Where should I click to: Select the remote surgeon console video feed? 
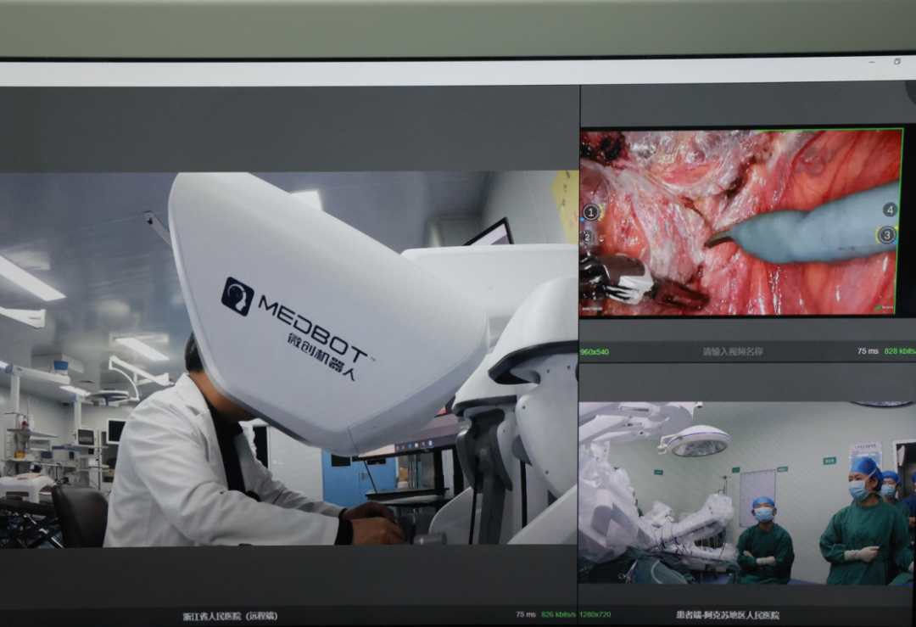[x=288, y=359]
